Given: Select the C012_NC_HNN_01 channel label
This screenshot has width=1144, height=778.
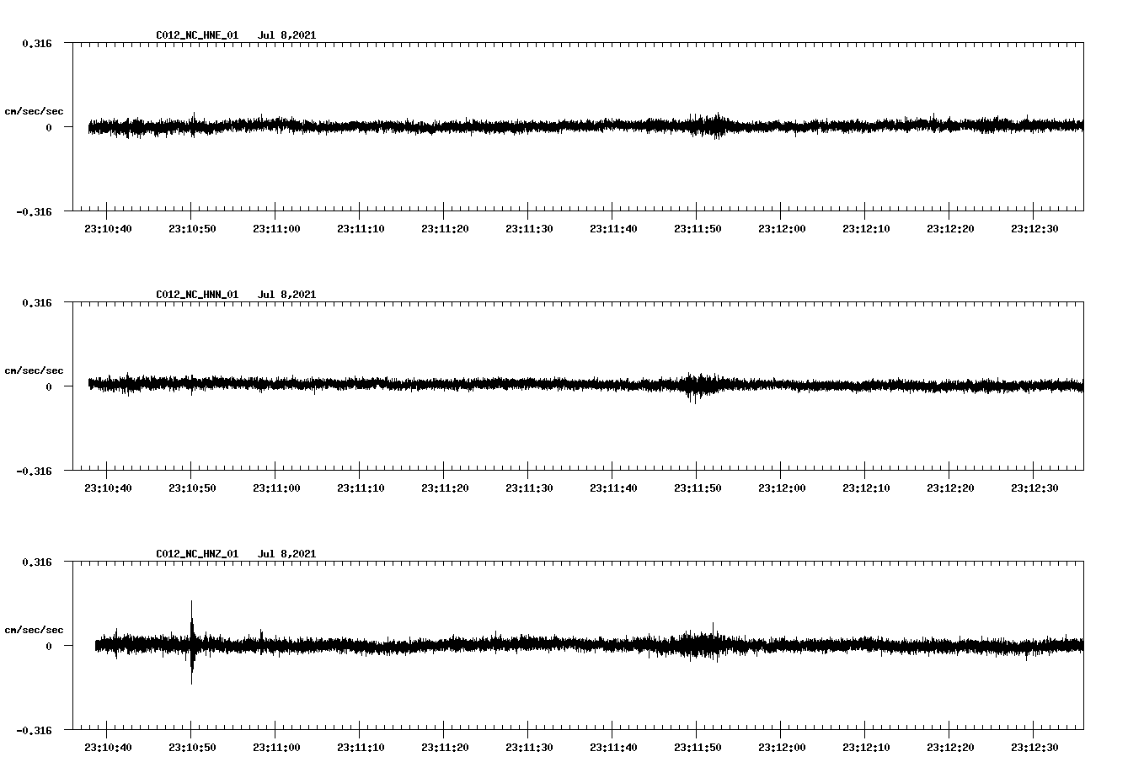Looking at the screenshot, I should (195, 294).
